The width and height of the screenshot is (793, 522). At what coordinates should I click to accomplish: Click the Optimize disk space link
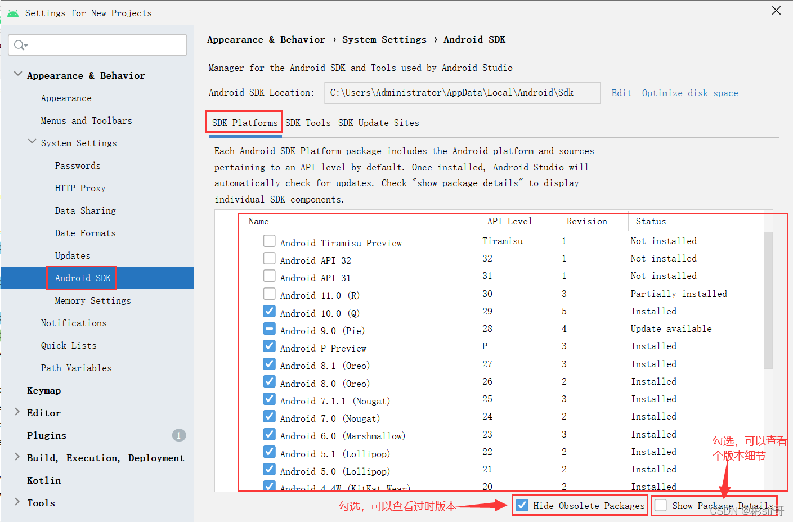[690, 93]
